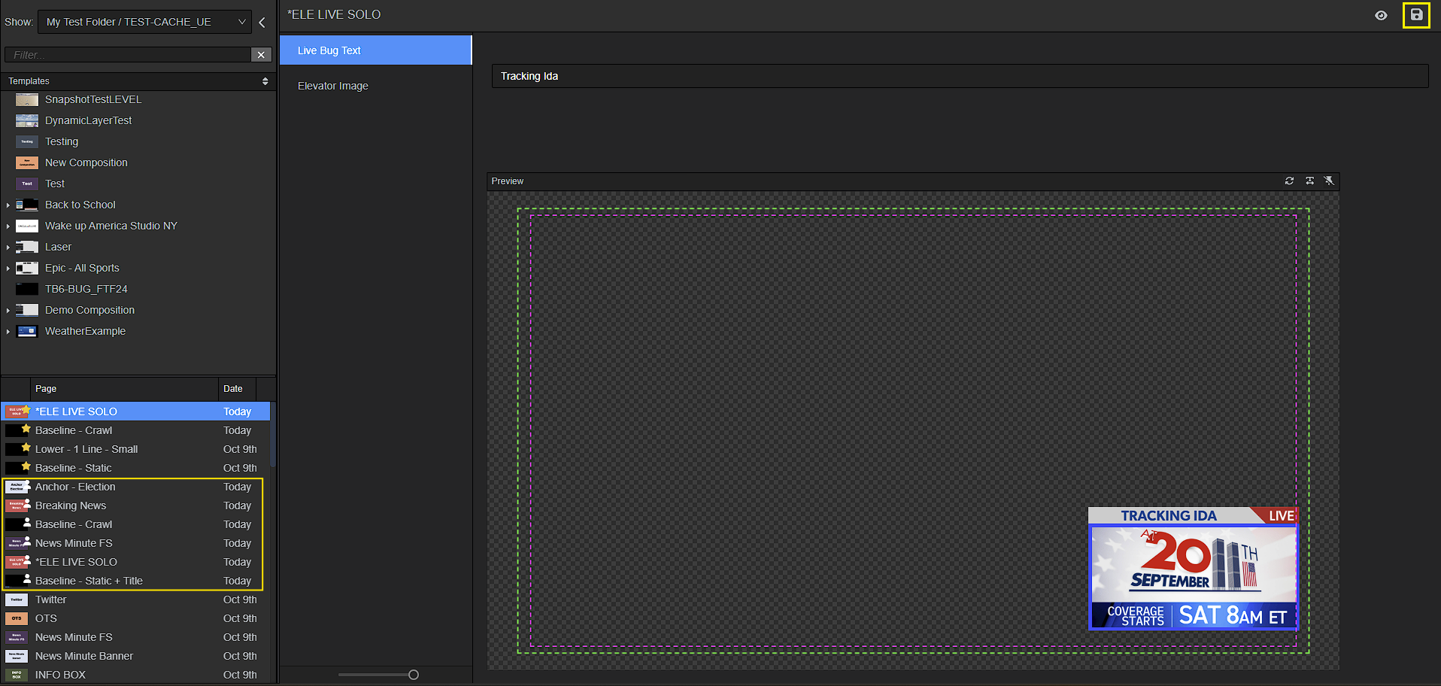Image resolution: width=1441 pixels, height=686 pixels.
Task: Sort pages by the Date column header
Action: 233,389
